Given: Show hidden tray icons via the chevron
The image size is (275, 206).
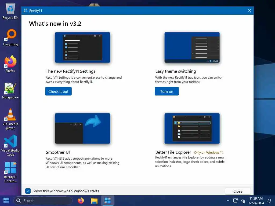Looking at the screenshot, I should (x=228, y=201).
